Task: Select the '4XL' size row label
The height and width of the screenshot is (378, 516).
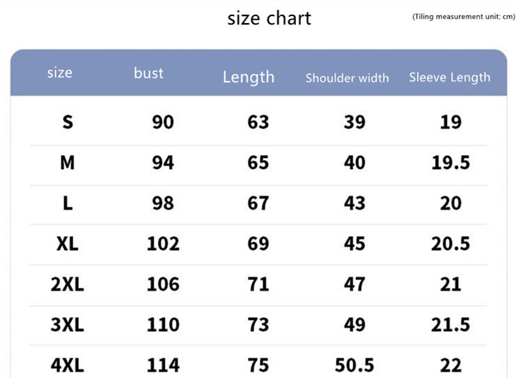Action: coord(67,365)
